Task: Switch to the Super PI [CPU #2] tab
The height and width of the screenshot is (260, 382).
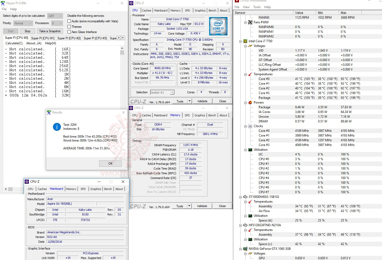Action: [69, 38]
